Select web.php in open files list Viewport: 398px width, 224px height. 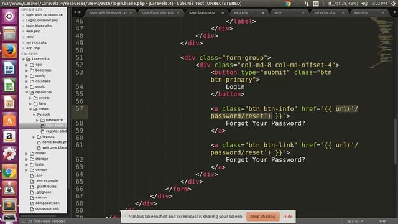33,31
